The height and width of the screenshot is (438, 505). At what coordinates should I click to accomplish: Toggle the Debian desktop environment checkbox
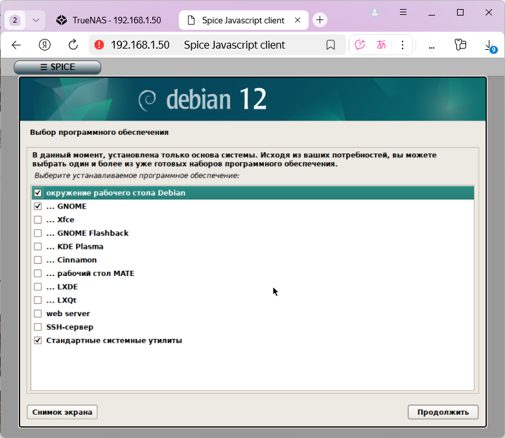click(38, 193)
